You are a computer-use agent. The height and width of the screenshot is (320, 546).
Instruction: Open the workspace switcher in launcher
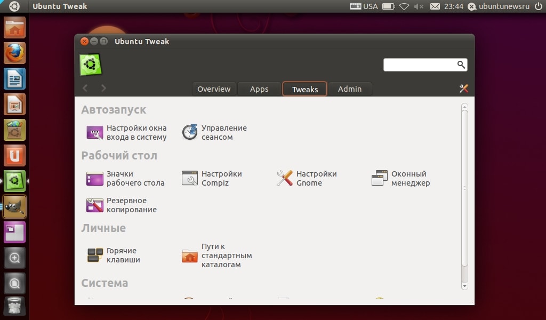coord(14,232)
